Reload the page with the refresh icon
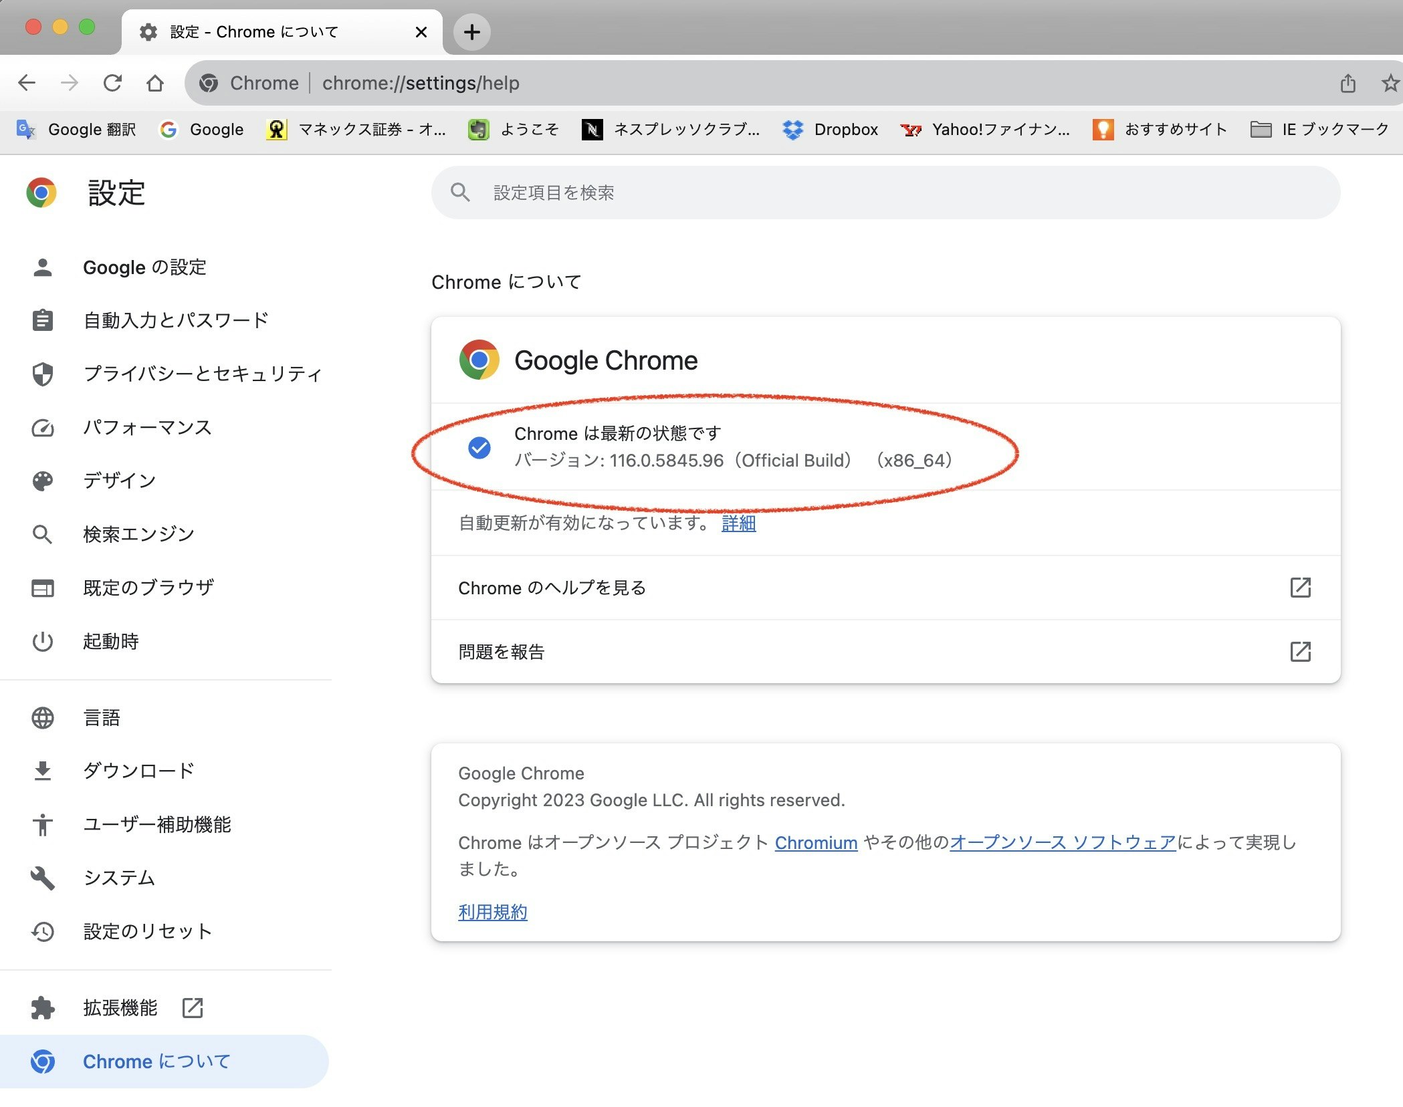This screenshot has height=1107, width=1403. pyautogui.click(x=112, y=83)
